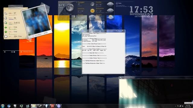Open the Windows Start orb
The height and width of the screenshot is (108, 193).
click(3, 106)
